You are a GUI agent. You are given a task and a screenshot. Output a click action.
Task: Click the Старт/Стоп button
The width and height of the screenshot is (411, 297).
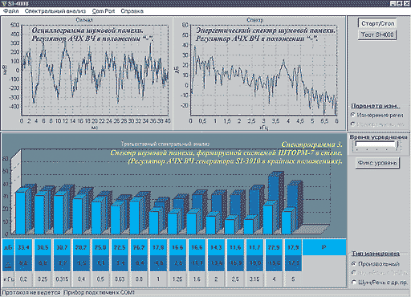(377, 23)
